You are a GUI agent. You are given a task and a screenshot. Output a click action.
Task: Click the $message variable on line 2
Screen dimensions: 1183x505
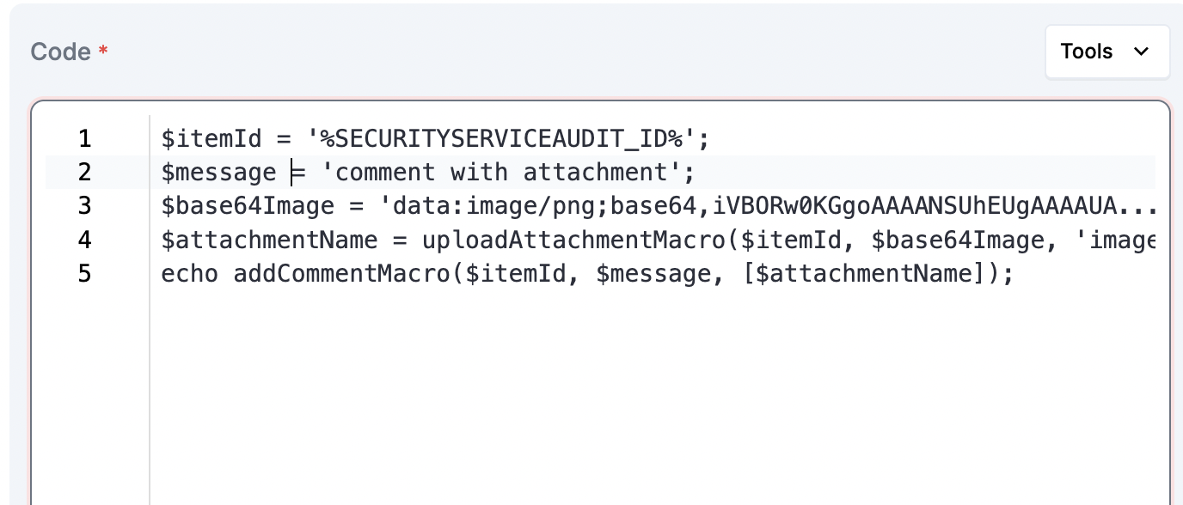pyautogui.click(x=218, y=173)
